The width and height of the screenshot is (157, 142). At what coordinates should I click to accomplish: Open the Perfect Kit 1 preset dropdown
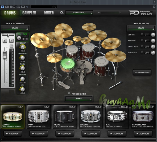click(79, 13)
